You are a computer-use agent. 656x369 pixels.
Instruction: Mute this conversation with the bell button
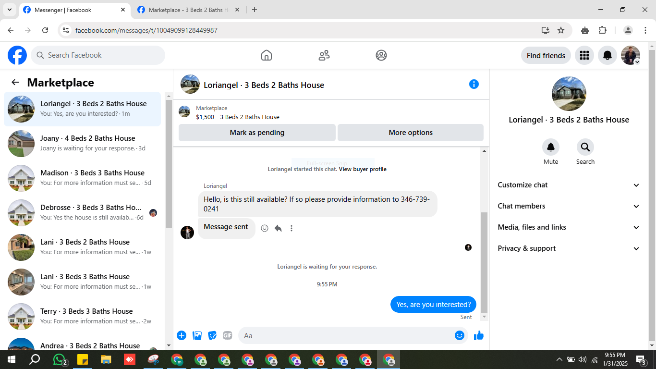pyautogui.click(x=551, y=147)
